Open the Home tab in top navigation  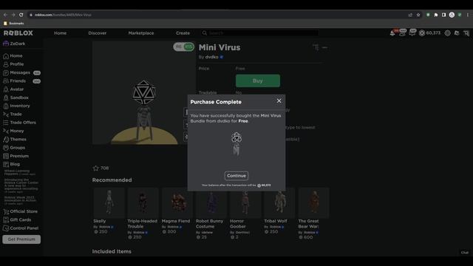[60, 33]
